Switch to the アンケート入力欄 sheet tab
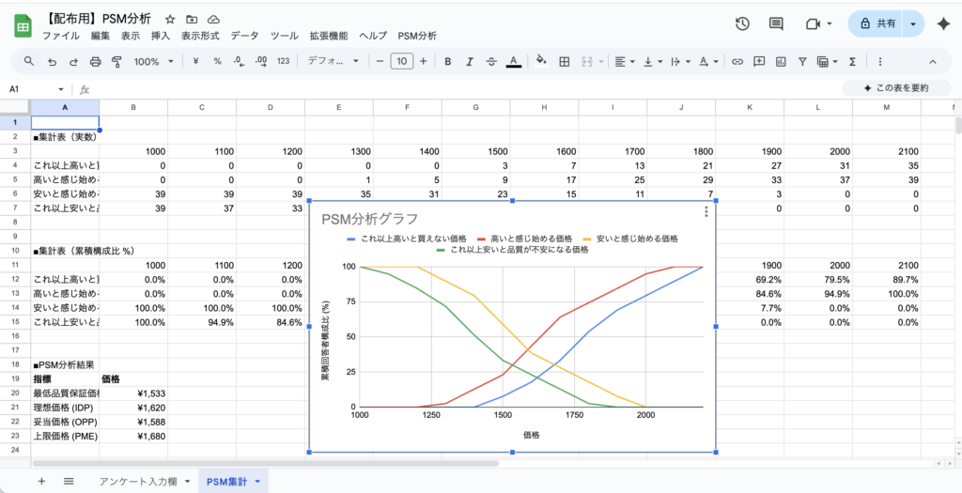The width and height of the screenshot is (962, 493). pyautogui.click(x=137, y=481)
